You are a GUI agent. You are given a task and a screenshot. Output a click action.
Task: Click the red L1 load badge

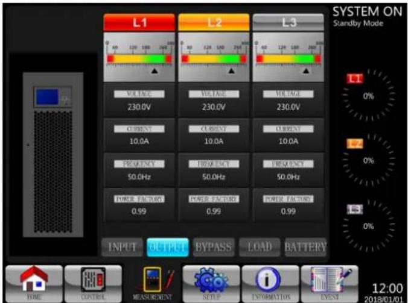pyautogui.click(x=355, y=79)
